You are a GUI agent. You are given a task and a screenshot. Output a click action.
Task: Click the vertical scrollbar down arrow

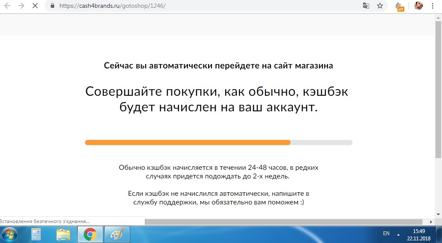tap(438, 214)
